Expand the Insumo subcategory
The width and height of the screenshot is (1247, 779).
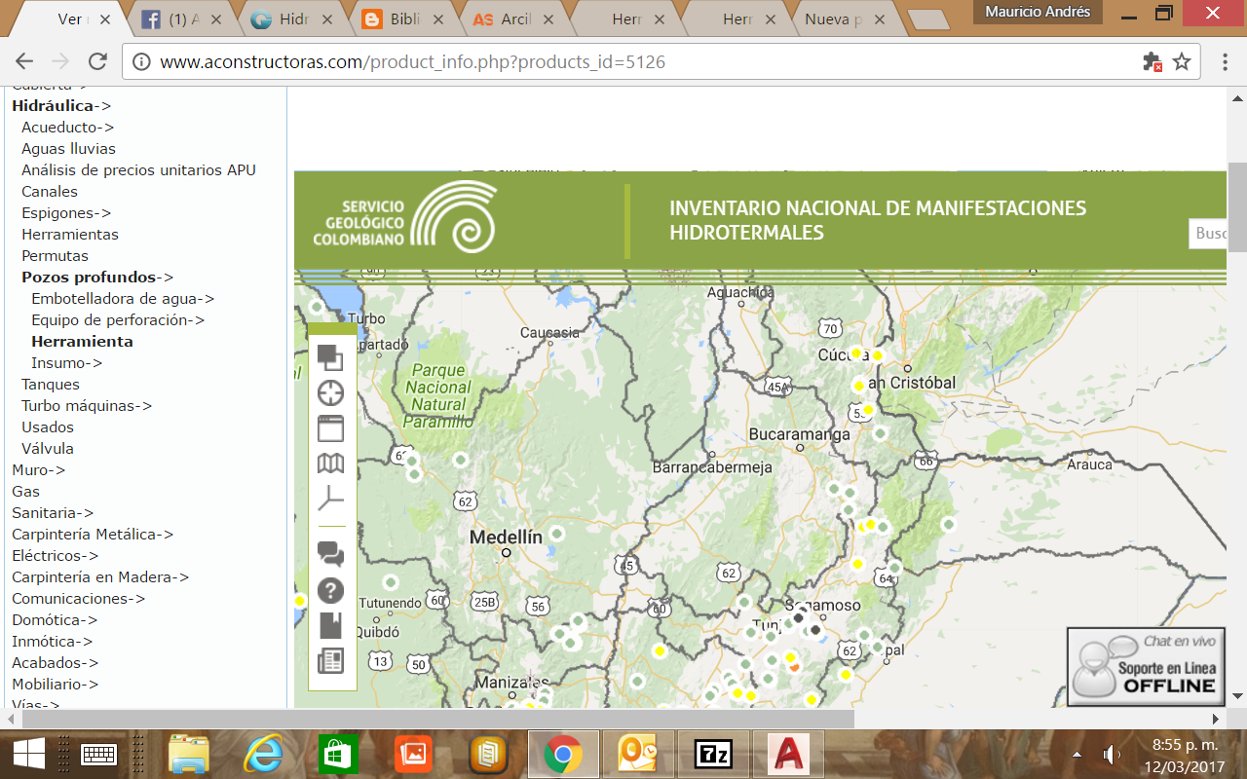click(x=66, y=363)
